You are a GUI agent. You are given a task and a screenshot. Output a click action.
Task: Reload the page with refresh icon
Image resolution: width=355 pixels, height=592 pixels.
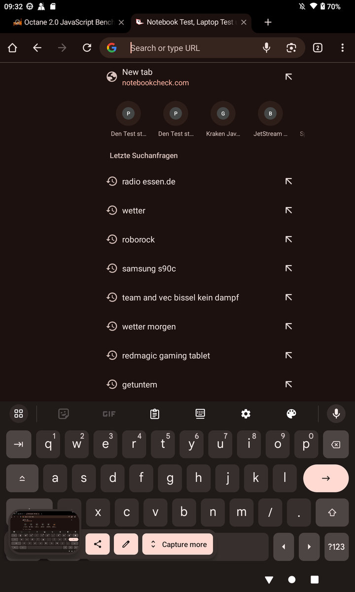click(87, 48)
